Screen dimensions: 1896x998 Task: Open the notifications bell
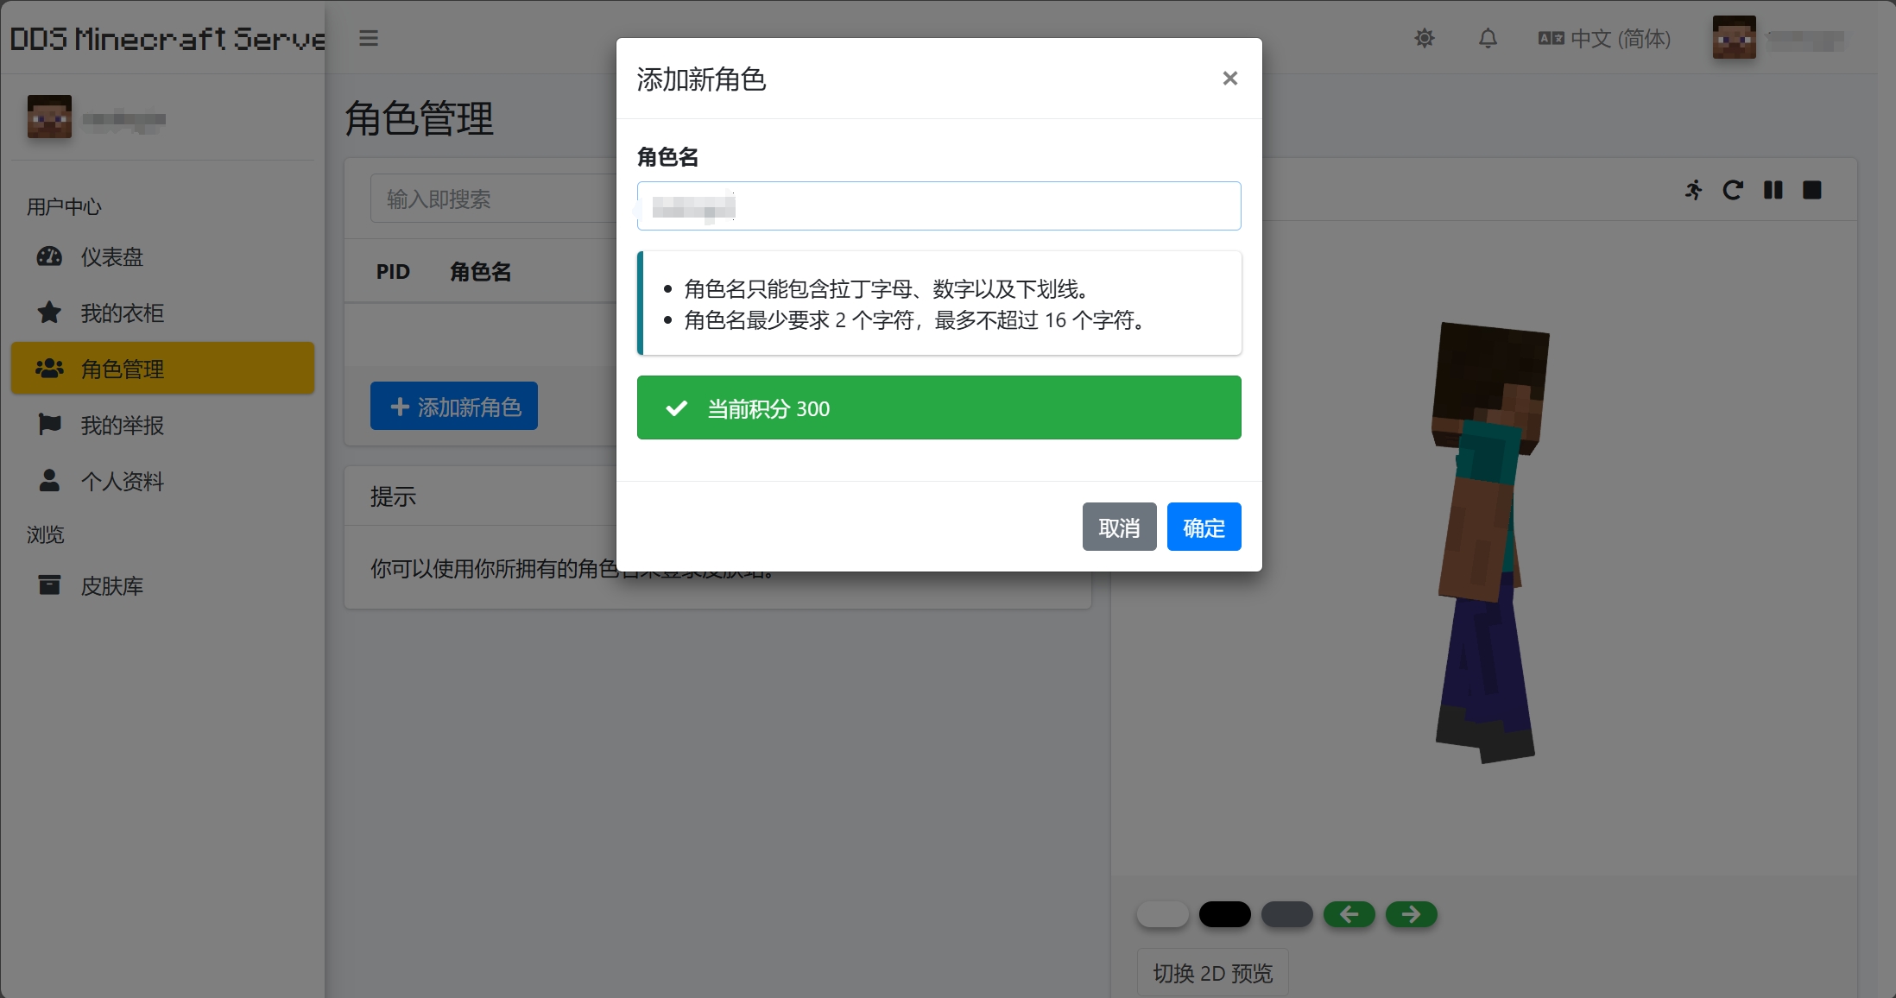1487,38
